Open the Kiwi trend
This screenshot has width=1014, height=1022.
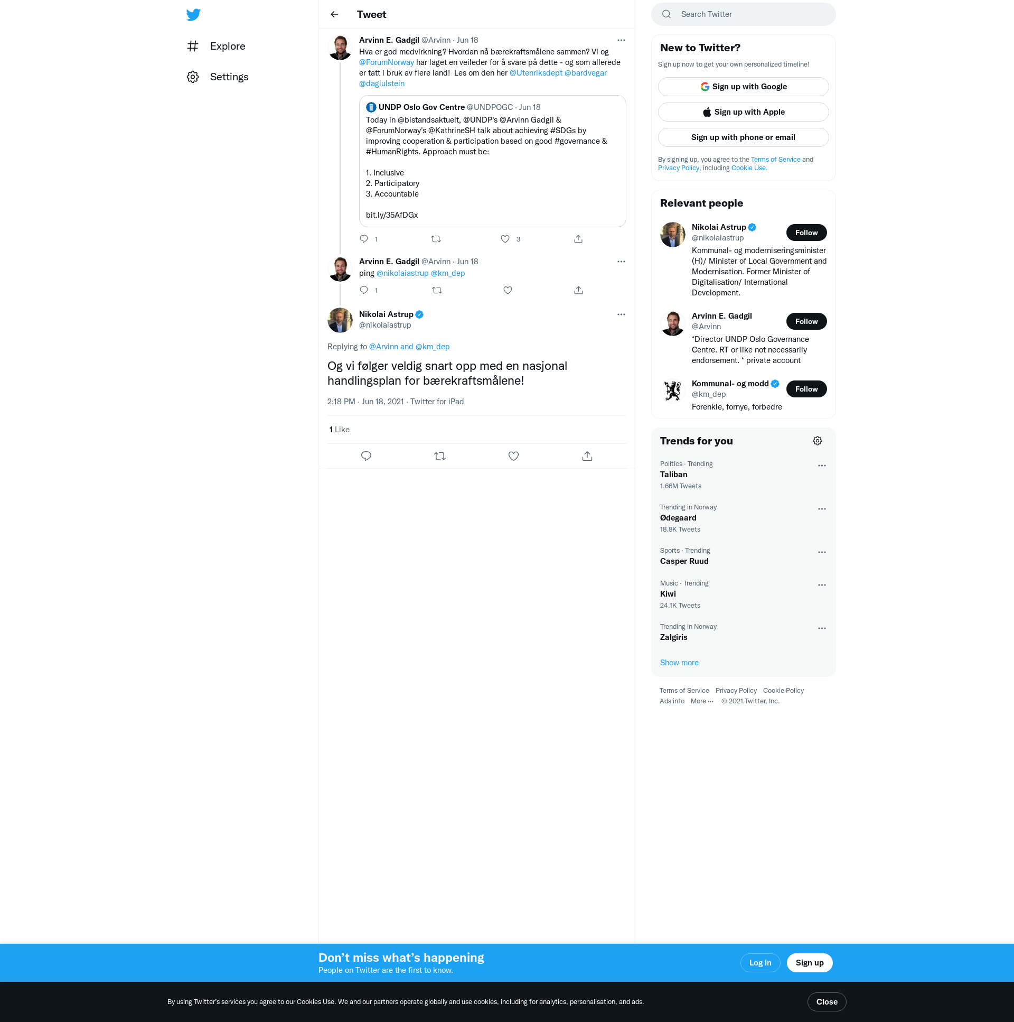click(x=743, y=594)
